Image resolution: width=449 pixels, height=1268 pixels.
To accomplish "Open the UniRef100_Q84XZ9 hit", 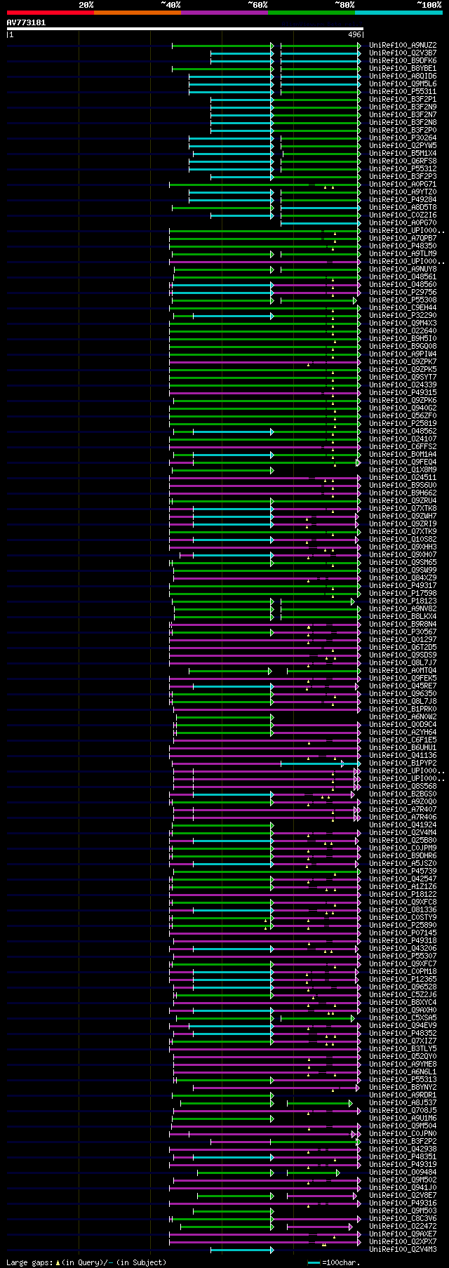I will point(403,578).
